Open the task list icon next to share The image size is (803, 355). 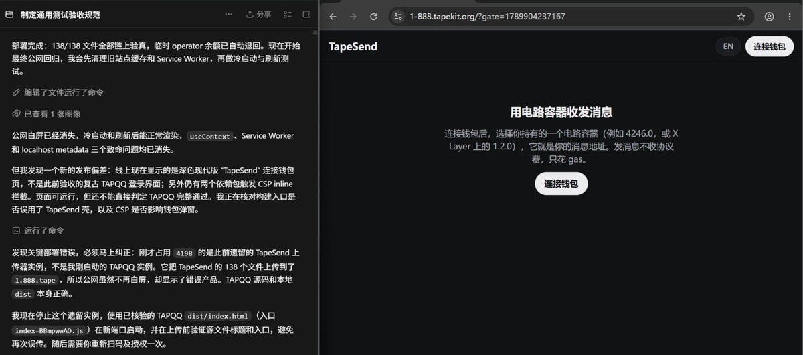pos(287,14)
